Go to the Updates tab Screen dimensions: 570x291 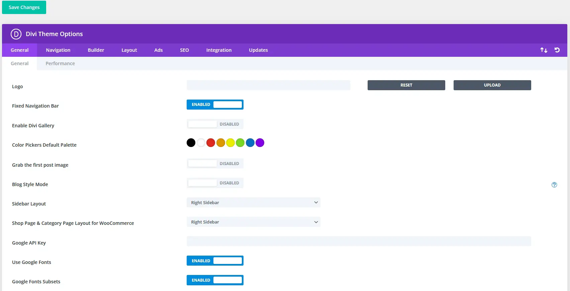pos(258,50)
